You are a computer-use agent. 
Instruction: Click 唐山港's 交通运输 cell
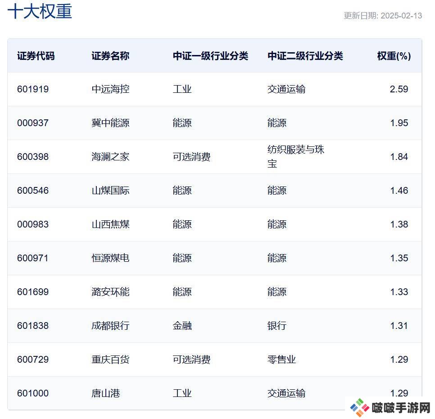coord(286,394)
